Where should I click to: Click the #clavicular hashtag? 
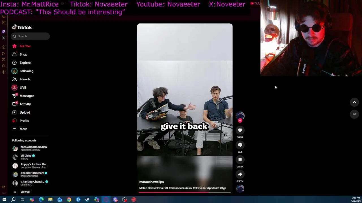199,188
